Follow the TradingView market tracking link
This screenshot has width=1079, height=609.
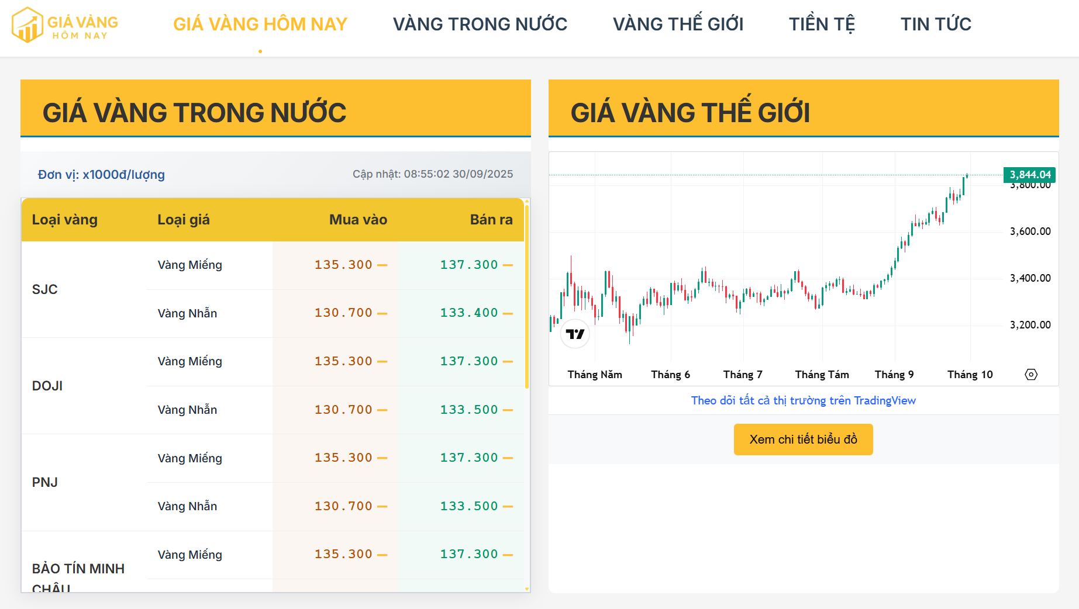tap(803, 400)
